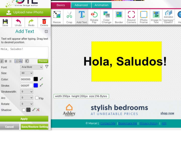Image resolution: width=181 pixels, height=143 pixels.
Task: Click the green Apply button
Action: point(24,119)
